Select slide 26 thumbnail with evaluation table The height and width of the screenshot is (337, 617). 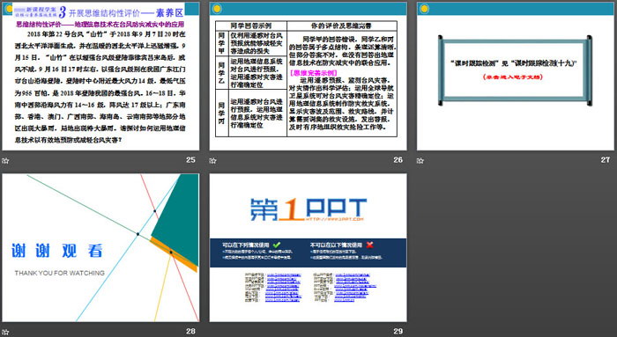click(x=308, y=77)
